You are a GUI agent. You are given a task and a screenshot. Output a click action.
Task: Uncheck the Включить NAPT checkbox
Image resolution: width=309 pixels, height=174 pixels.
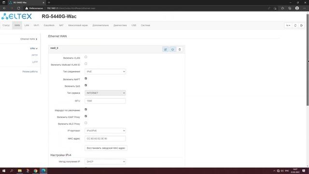coord(86,78)
